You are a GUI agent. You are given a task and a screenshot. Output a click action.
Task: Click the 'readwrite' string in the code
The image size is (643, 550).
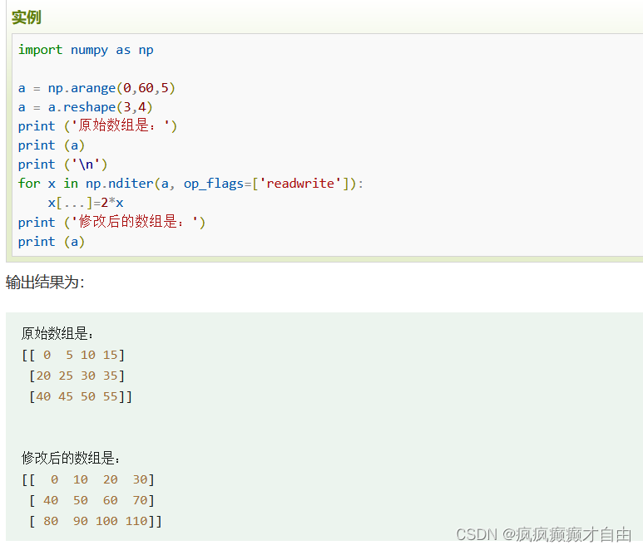[300, 184]
